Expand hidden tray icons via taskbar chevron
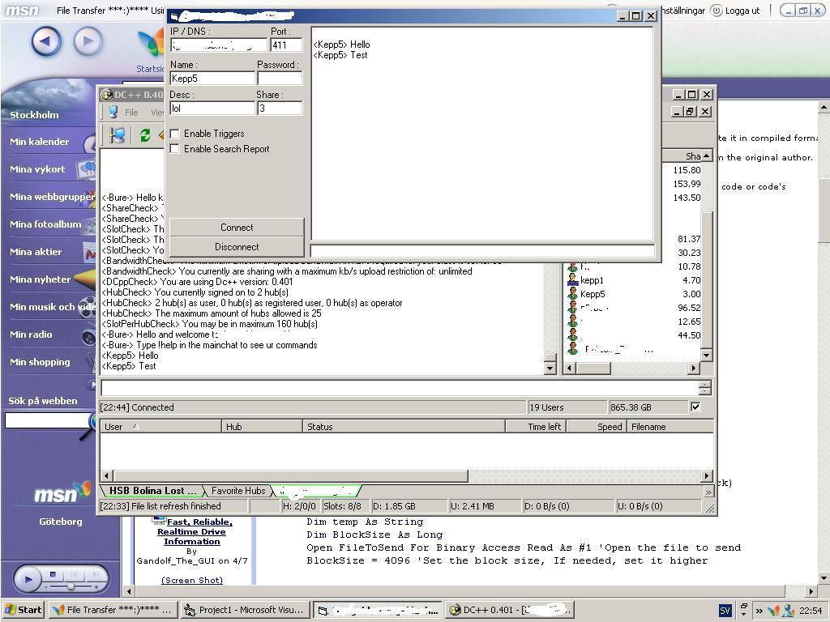 tap(759, 610)
